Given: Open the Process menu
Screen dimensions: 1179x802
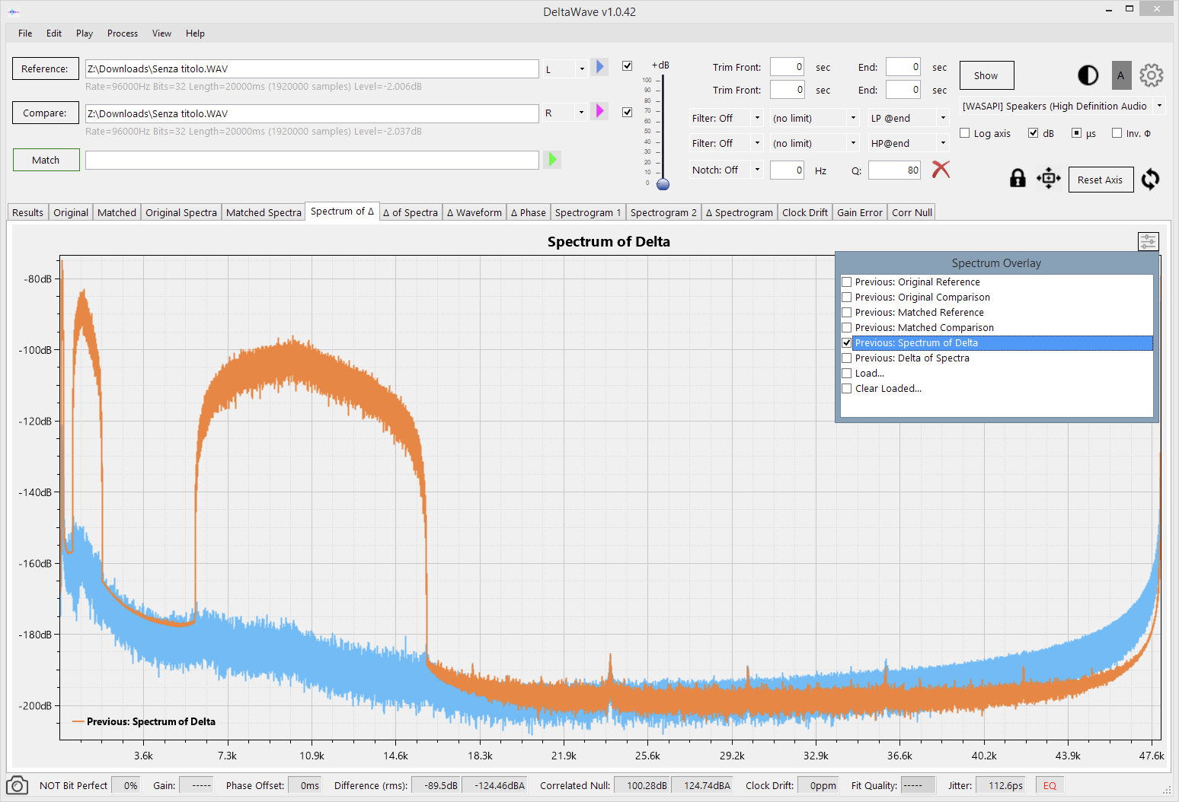Looking at the screenshot, I should pyautogui.click(x=123, y=33).
